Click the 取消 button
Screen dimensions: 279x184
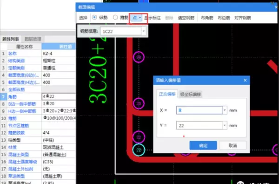232,145
